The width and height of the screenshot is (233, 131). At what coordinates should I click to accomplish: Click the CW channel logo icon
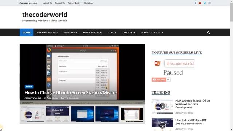tap(157, 63)
